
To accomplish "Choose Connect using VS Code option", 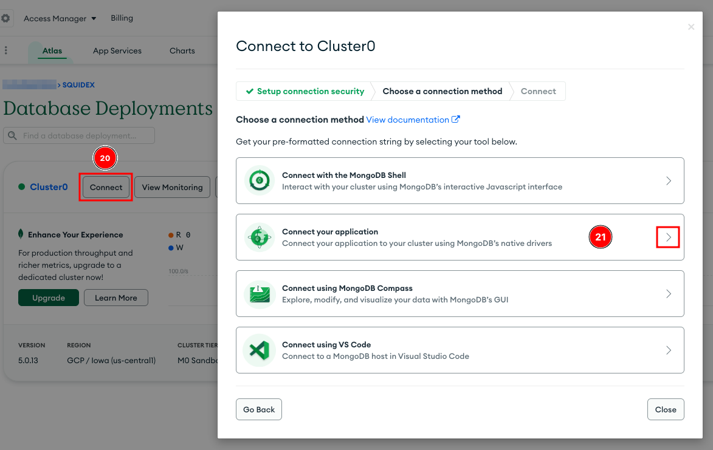I will click(x=460, y=350).
